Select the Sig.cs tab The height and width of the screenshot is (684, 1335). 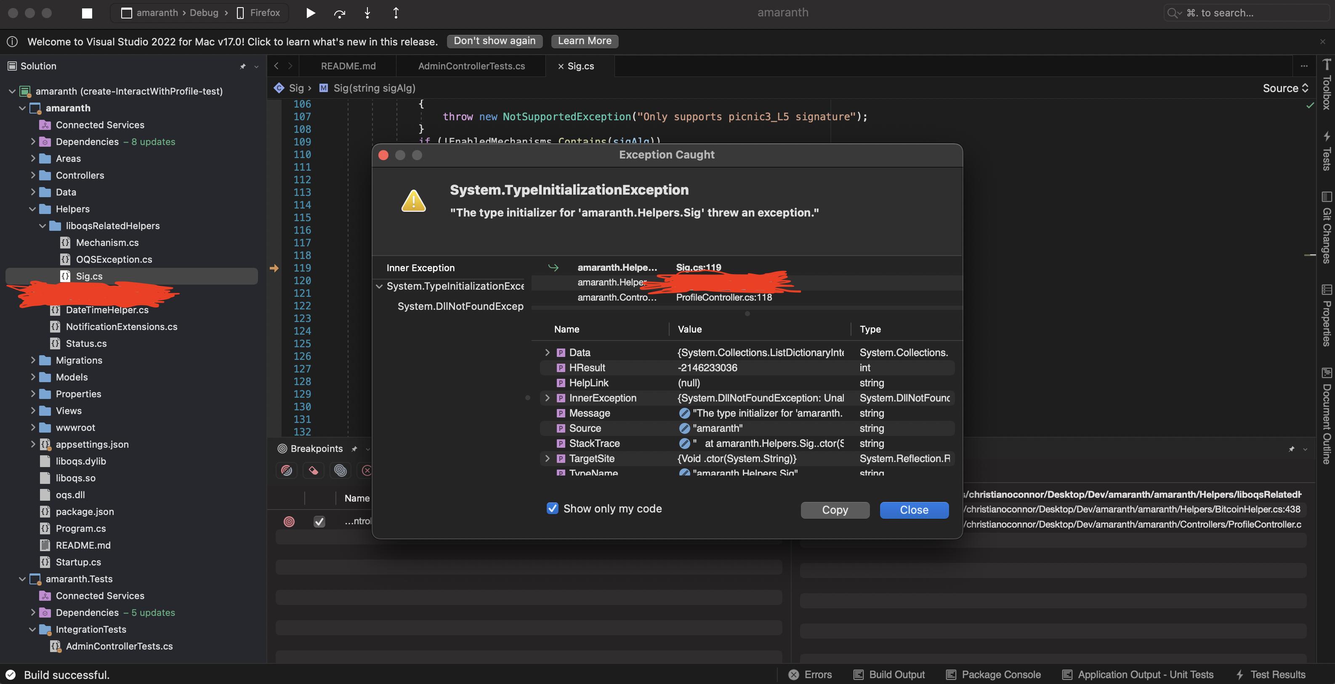[x=581, y=66]
